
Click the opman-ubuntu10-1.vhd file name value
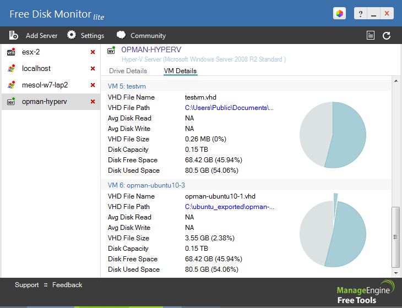pyautogui.click(x=220, y=196)
